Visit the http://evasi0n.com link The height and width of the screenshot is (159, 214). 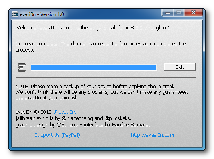tap(152, 135)
